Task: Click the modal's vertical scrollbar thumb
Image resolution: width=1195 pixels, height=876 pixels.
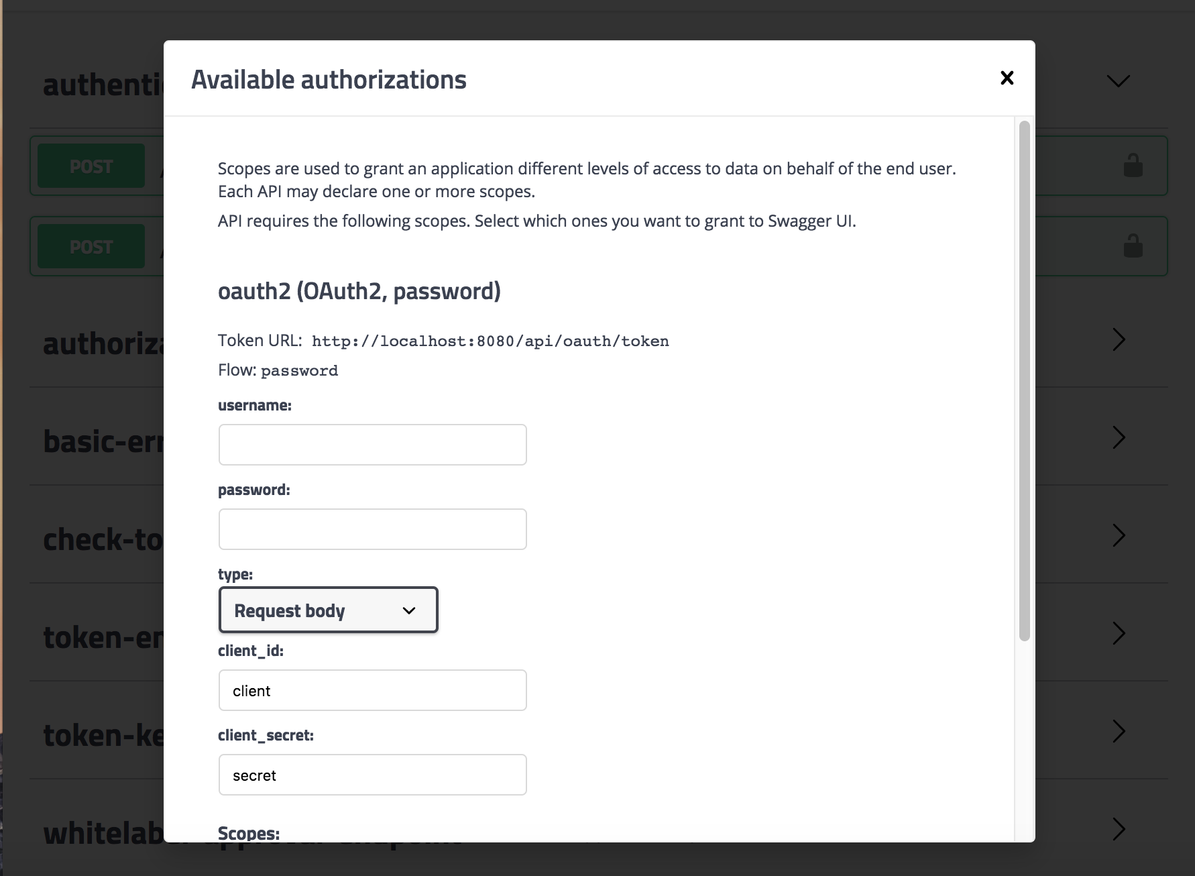Action: click(1024, 381)
